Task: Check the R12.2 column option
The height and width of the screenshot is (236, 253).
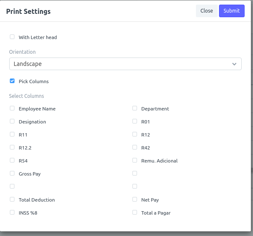Action: pyautogui.click(x=12, y=147)
